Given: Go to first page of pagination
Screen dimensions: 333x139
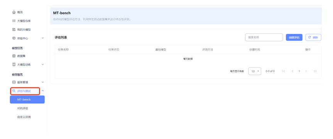Looking at the screenshot, I should point(284,71).
